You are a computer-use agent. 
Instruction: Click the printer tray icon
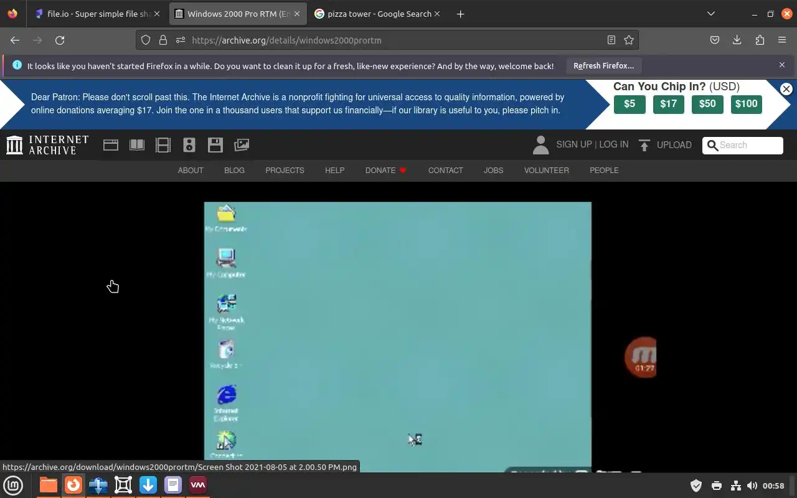pos(717,486)
